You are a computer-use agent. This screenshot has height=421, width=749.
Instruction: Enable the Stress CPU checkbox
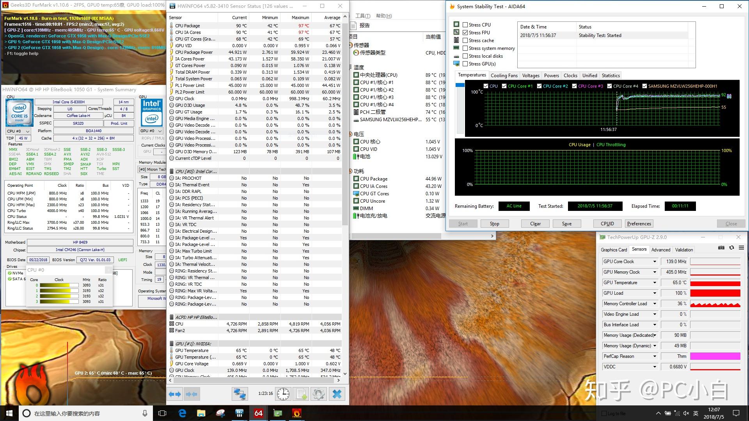(x=465, y=25)
